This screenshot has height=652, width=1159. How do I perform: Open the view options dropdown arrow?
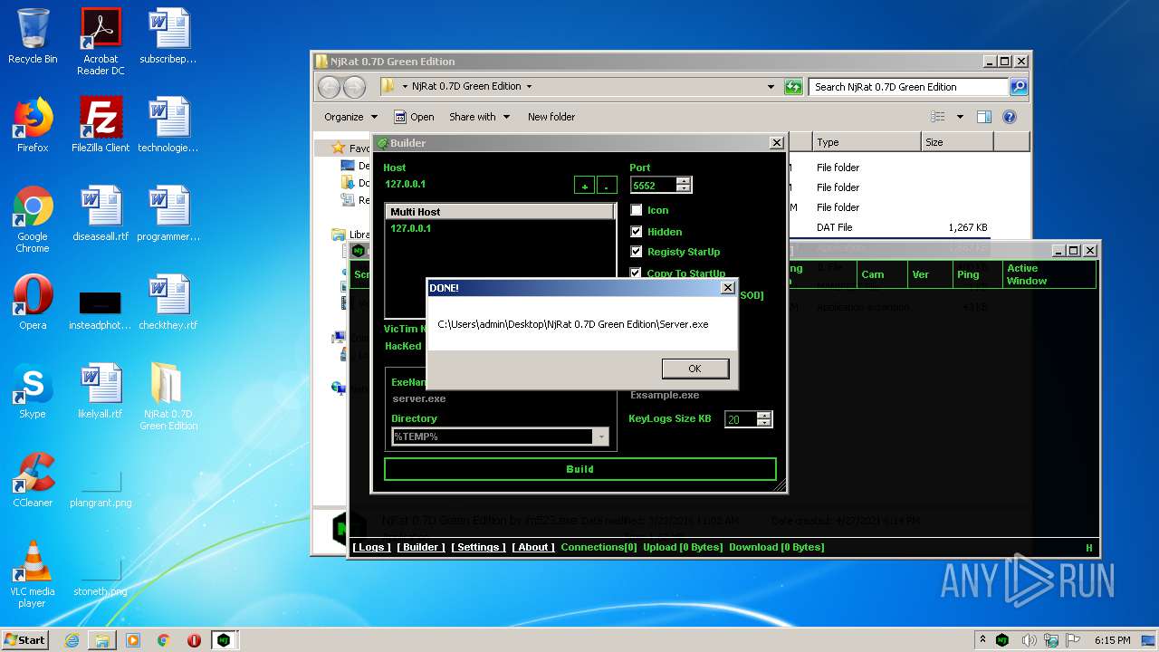click(x=960, y=117)
